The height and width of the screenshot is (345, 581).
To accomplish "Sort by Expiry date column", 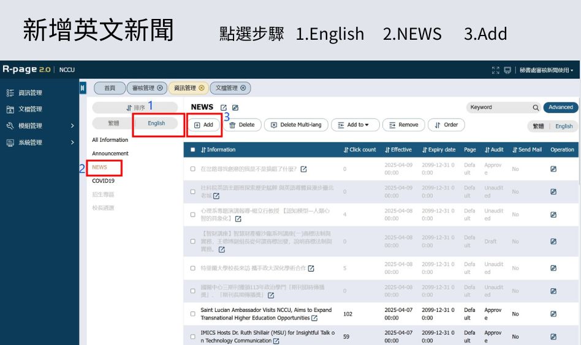I will click(439, 150).
